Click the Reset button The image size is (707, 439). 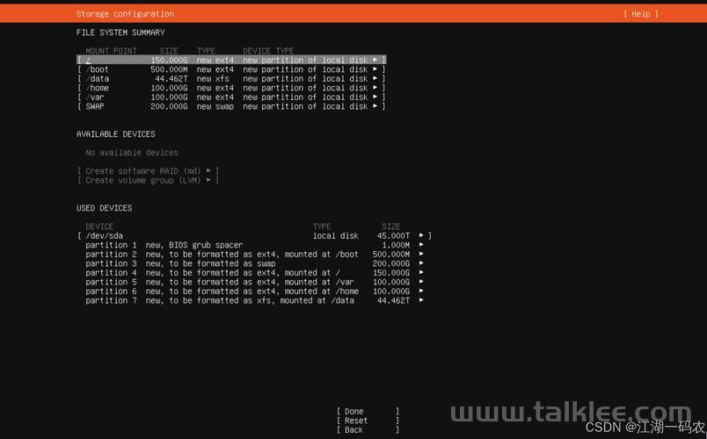click(368, 421)
